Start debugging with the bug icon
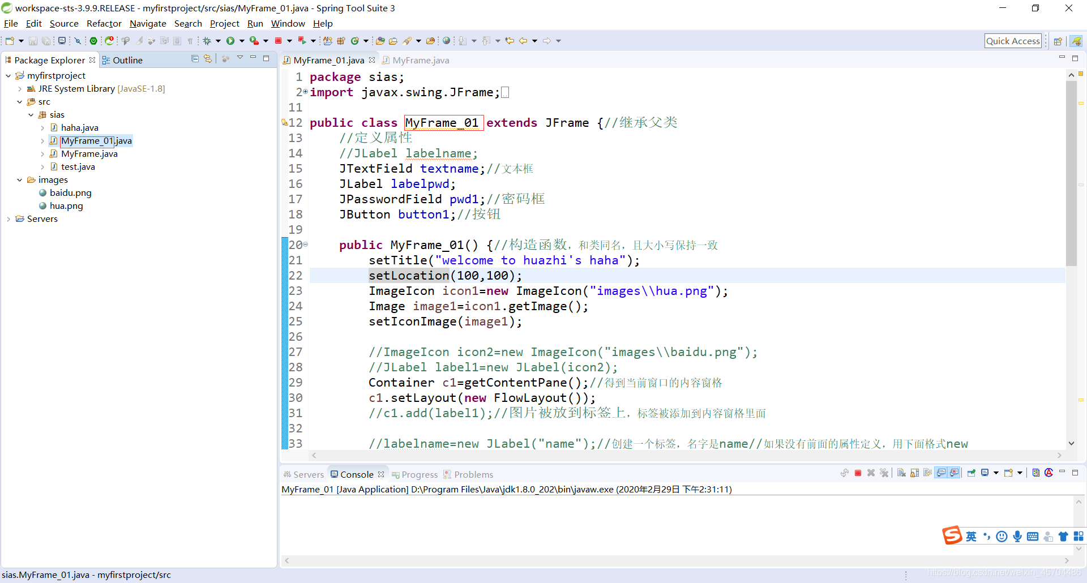Image resolution: width=1087 pixels, height=583 pixels. click(207, 41)
